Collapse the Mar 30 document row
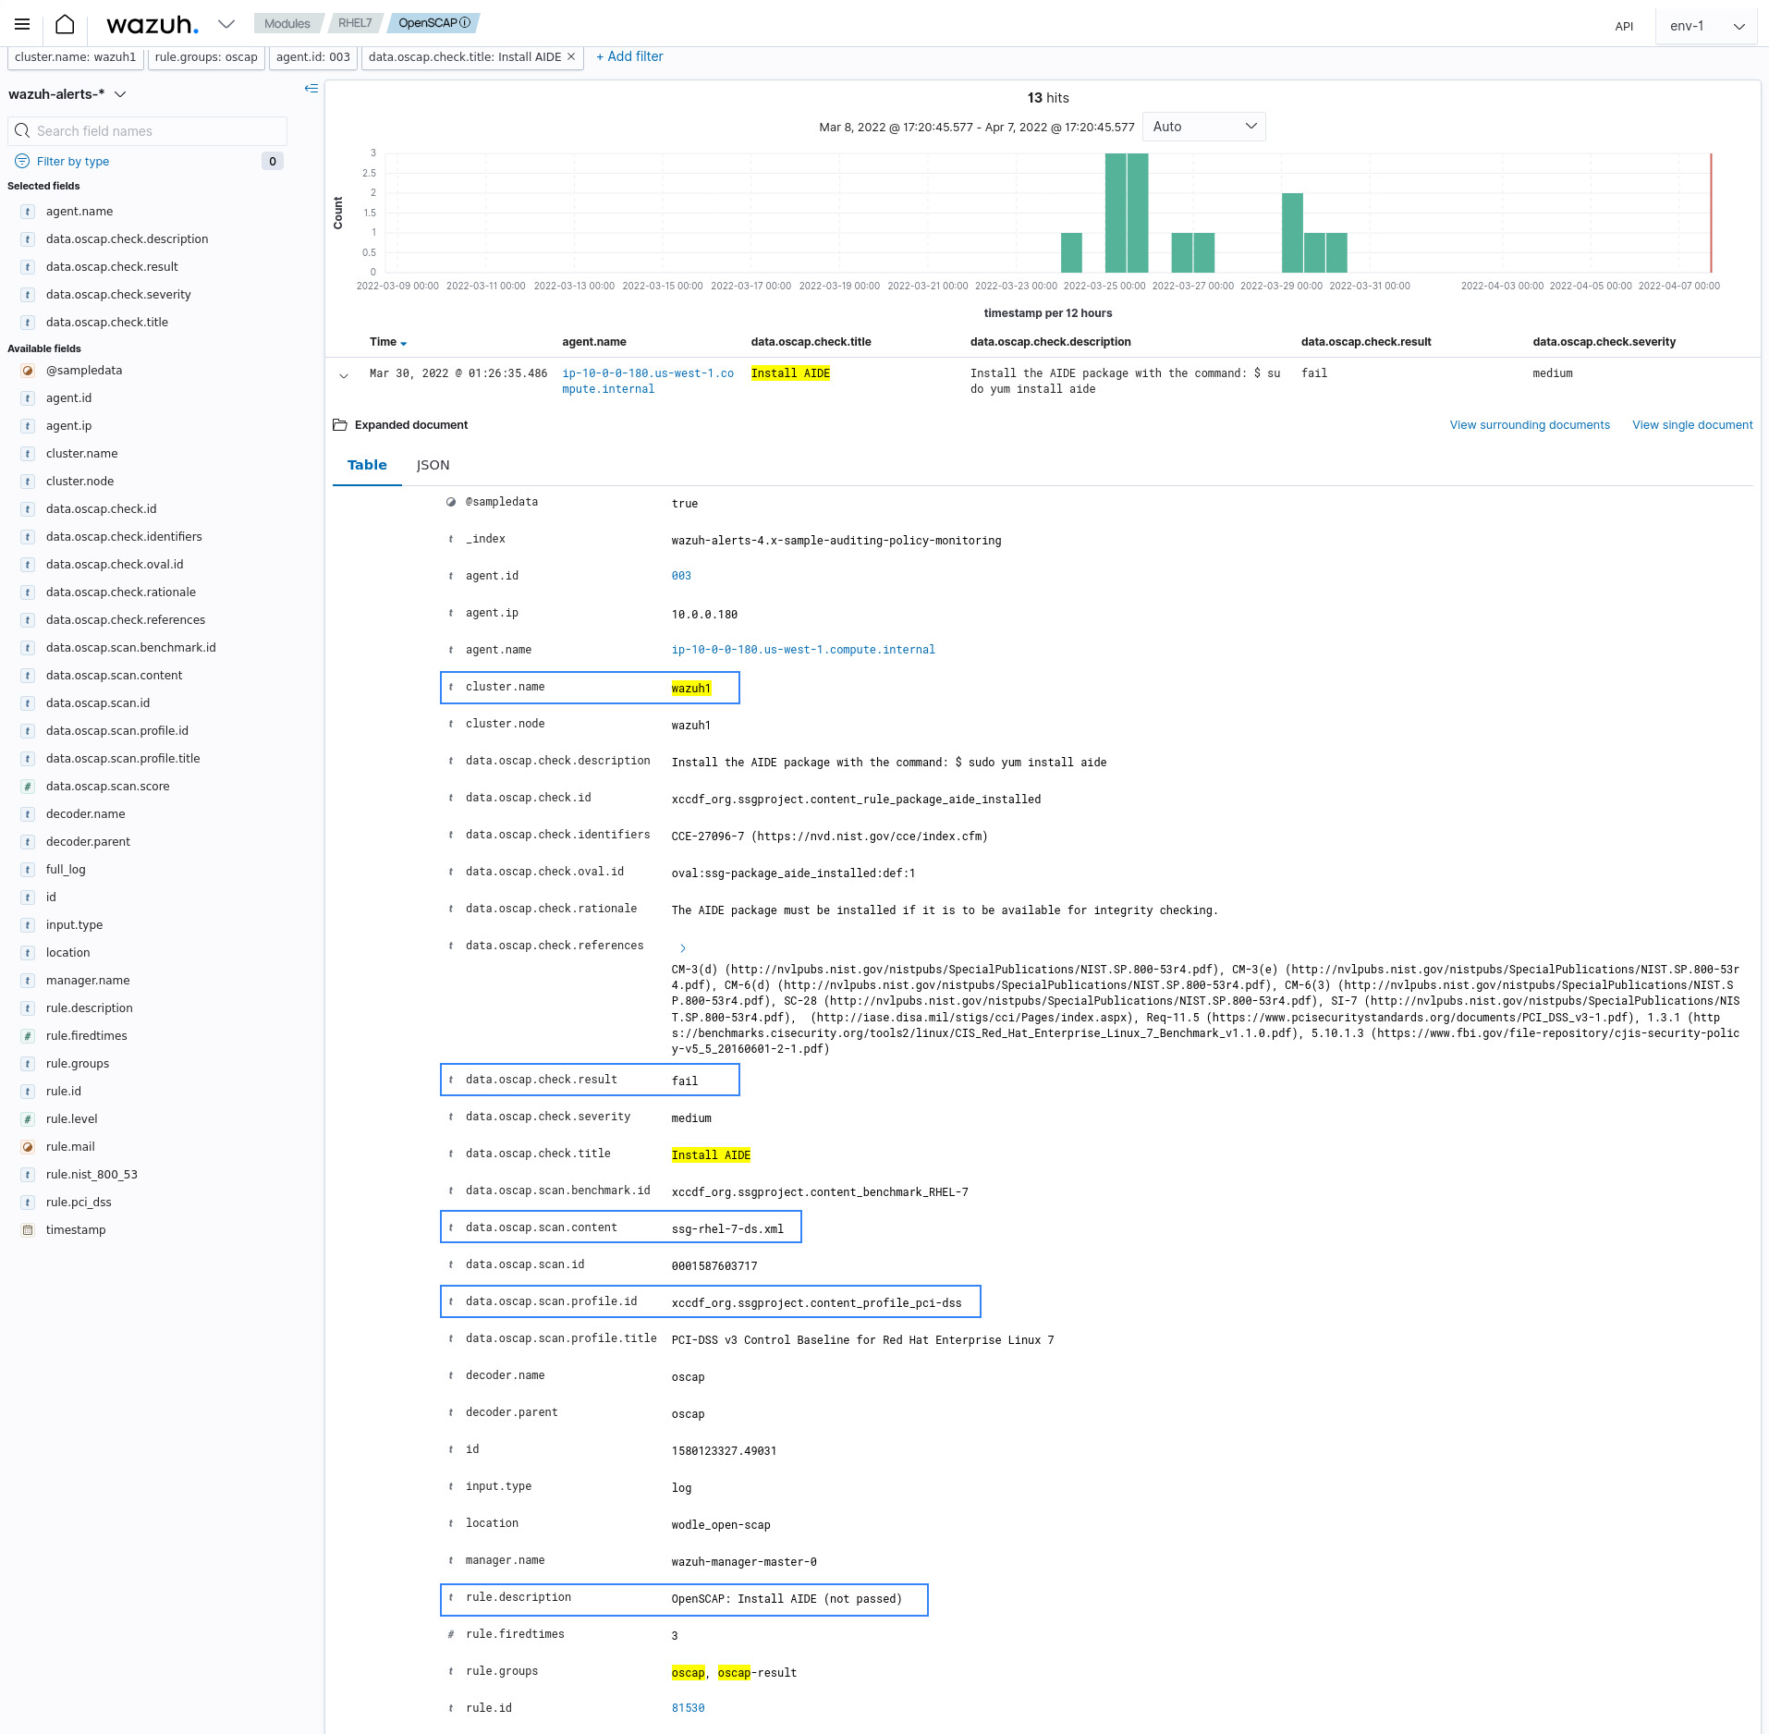Viewport: 1769px width, 1734px height. coord(344,375)
